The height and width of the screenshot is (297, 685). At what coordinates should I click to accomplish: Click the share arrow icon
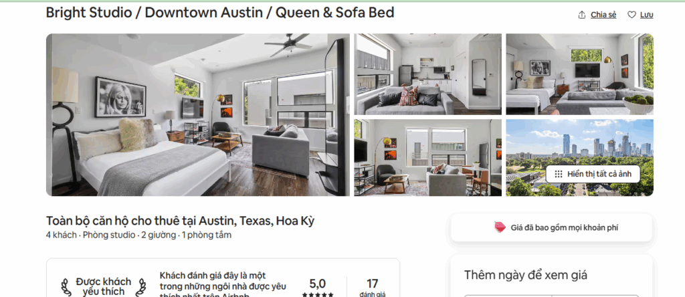coord(581,15)
